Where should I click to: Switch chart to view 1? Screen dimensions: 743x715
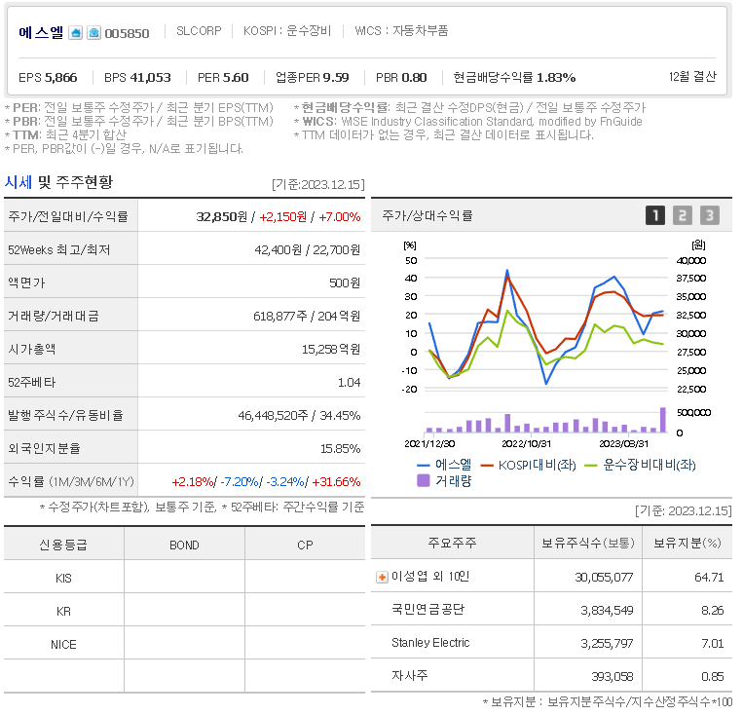pos(655,215)
